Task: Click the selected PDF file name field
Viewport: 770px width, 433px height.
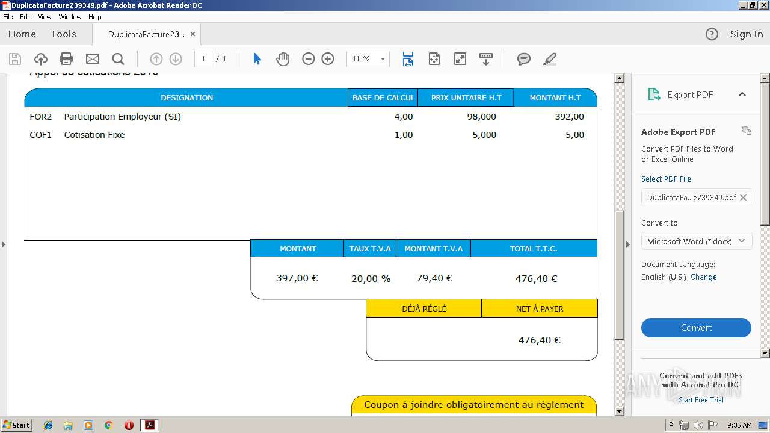Action: click(696, 197)
